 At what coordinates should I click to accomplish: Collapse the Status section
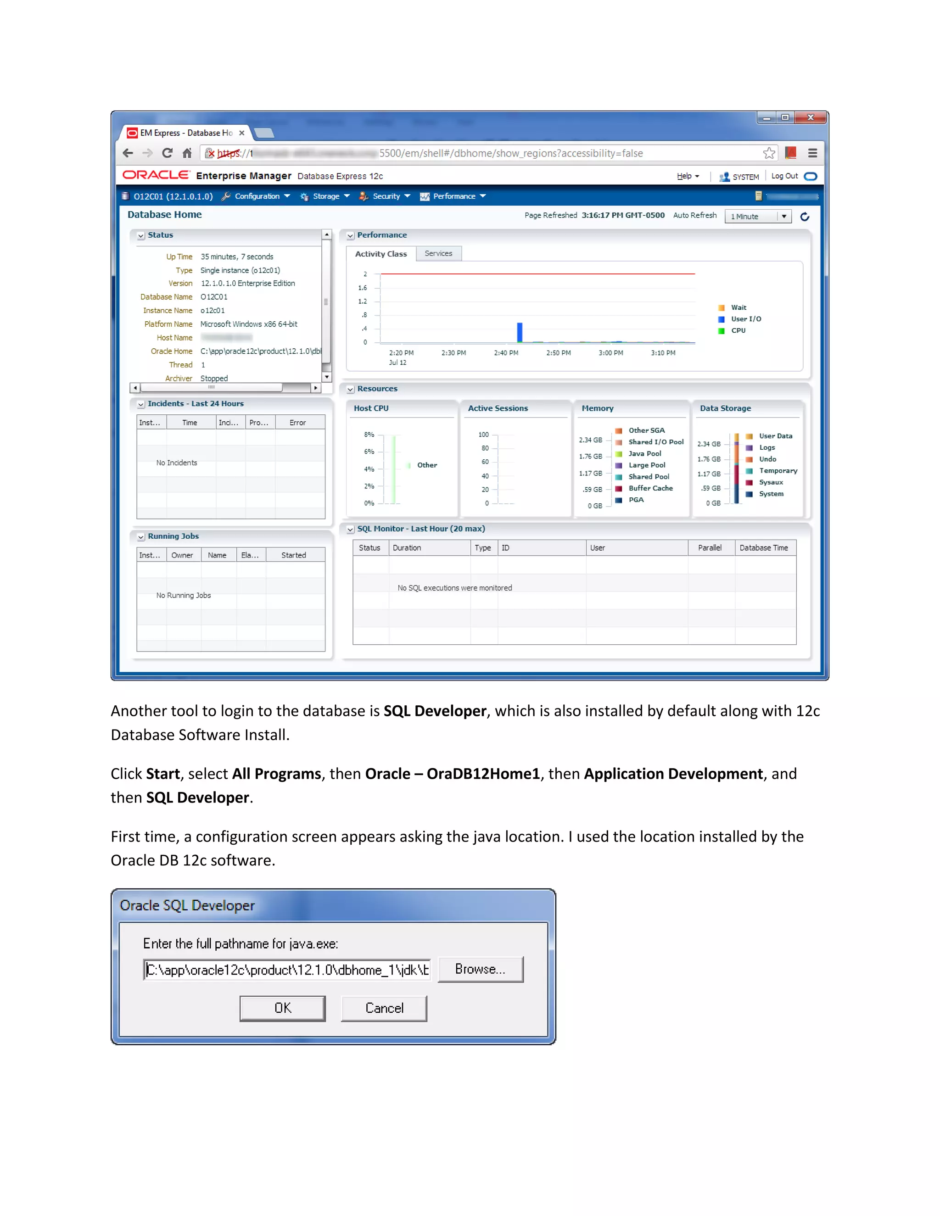(x=141, y=236)
